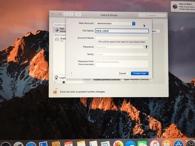Open Launchpad rocket from the Dock
195x146 pixels.
(x=18, y=144)
